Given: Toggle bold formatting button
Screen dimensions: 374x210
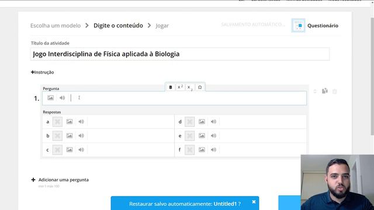Looking at the screenshot, I should point(171,87).
